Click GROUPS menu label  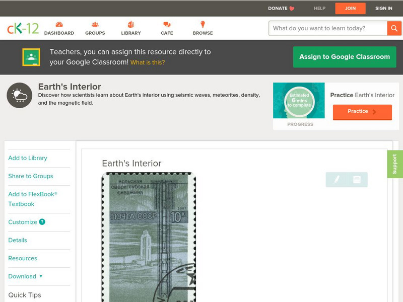[95, 33]
